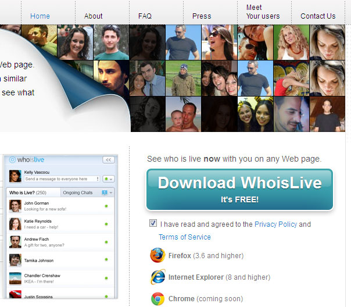Click the Internet Explorer icon
Screen dimensions: 351x307
tap(158, 277)
